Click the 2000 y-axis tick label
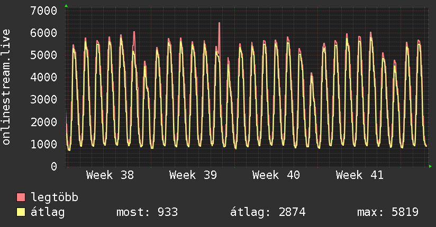 click(x=44, y=122)
